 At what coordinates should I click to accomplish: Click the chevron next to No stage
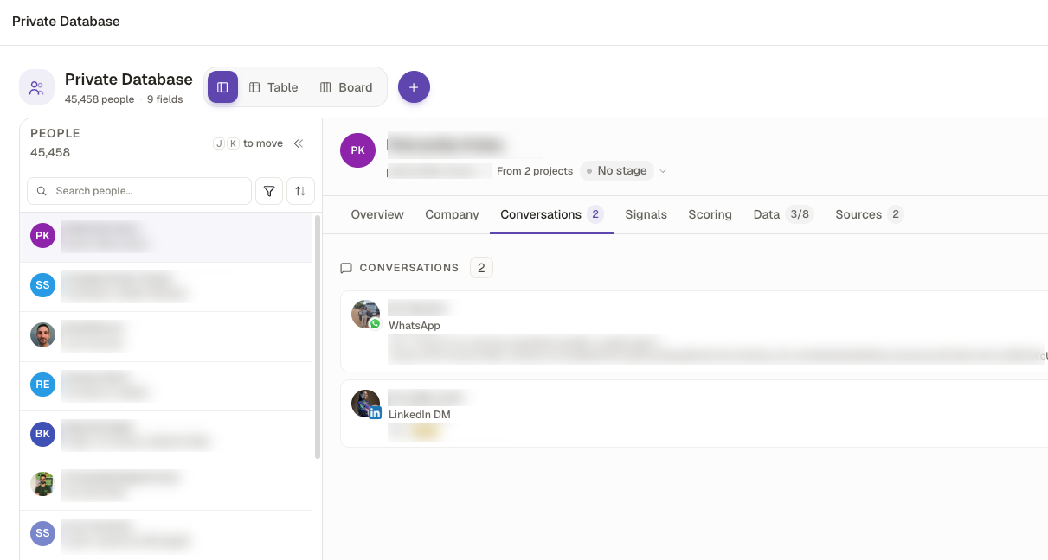coord(663,171)
